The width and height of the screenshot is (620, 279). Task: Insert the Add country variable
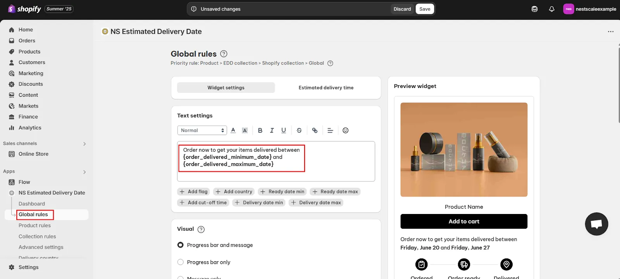click(x=234, y=192)
